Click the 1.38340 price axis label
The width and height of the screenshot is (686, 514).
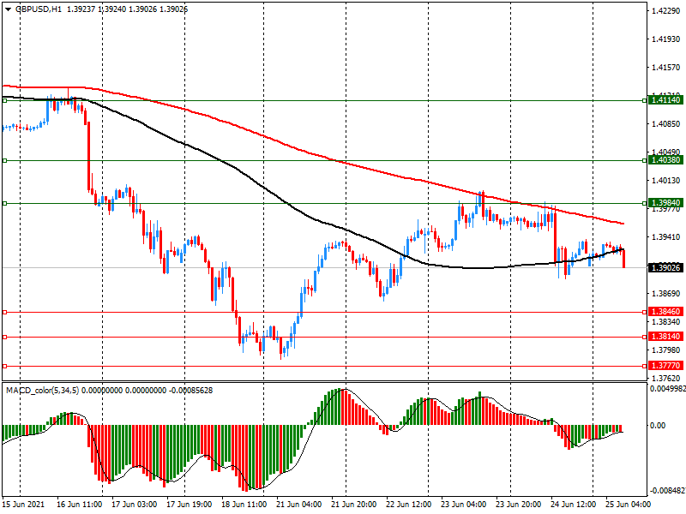[x=666, y=322]
